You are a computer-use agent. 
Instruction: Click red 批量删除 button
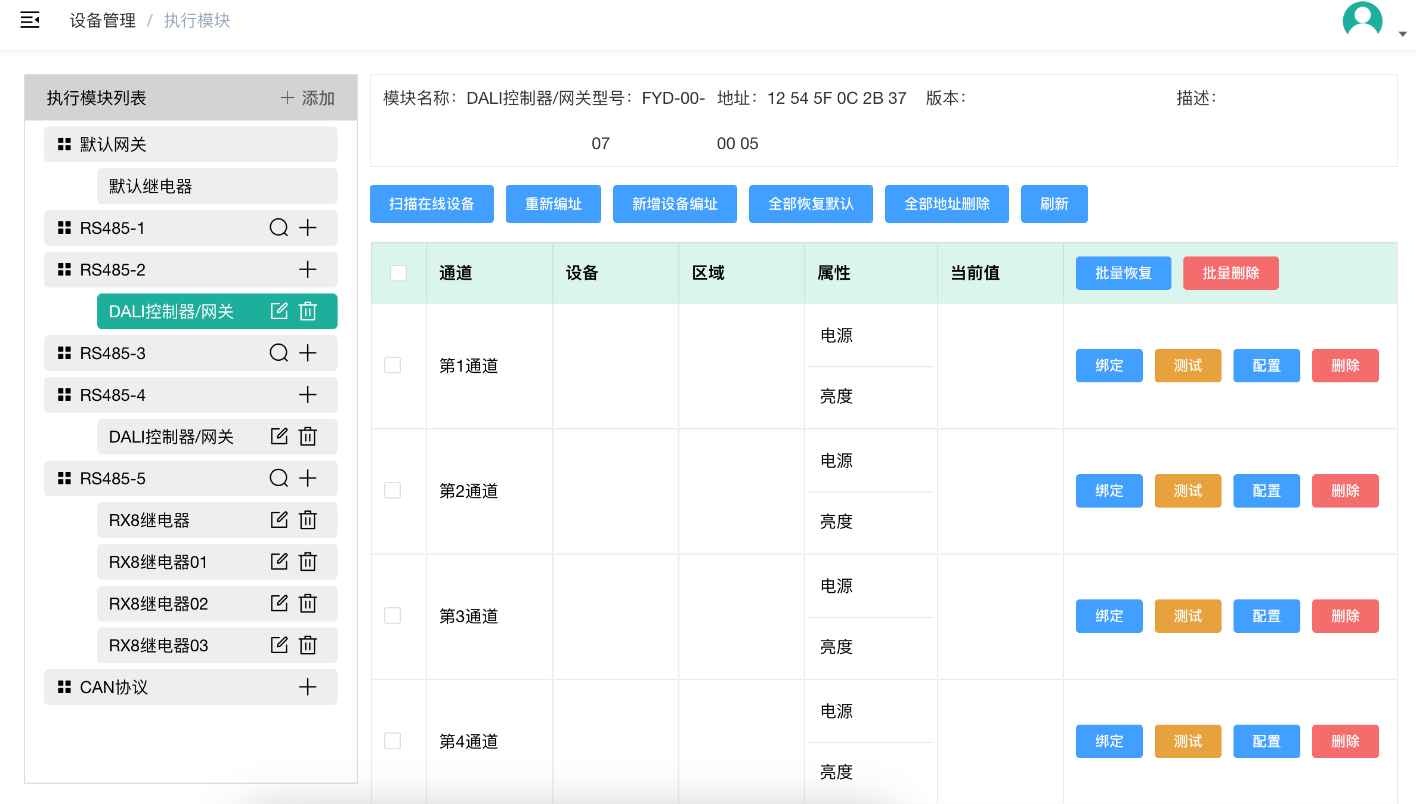tap(1231, 273)
